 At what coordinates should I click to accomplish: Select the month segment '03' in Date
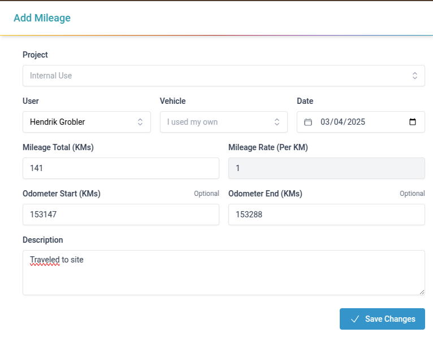coord(326,122)
